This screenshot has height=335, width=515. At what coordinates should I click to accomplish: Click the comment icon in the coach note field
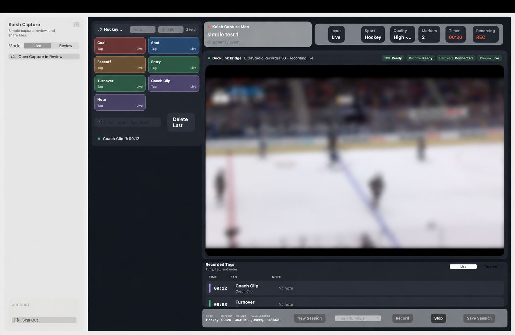99,122
